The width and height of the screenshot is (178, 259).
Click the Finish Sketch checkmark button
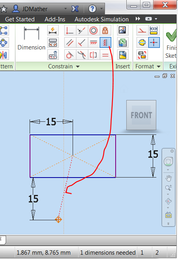click(x=171, y=43)
